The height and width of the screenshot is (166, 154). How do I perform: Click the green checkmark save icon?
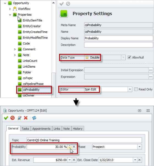(x=6, y=118)
